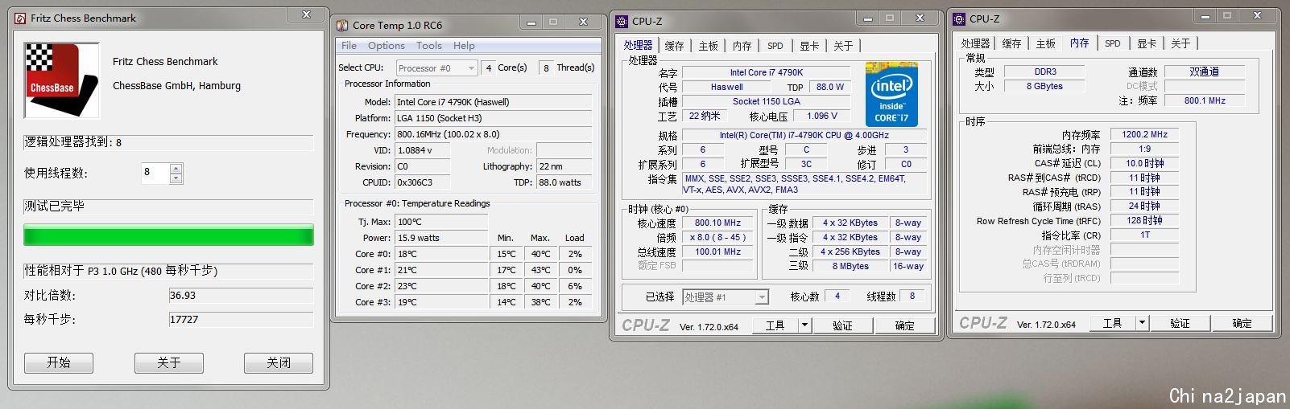Click the 核心速度 value '800.10 MHz'

point(717,223)
